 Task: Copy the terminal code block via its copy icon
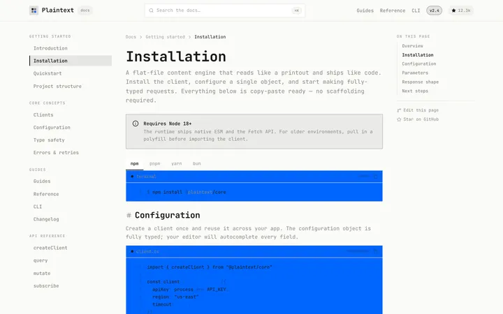pos(376,177)
